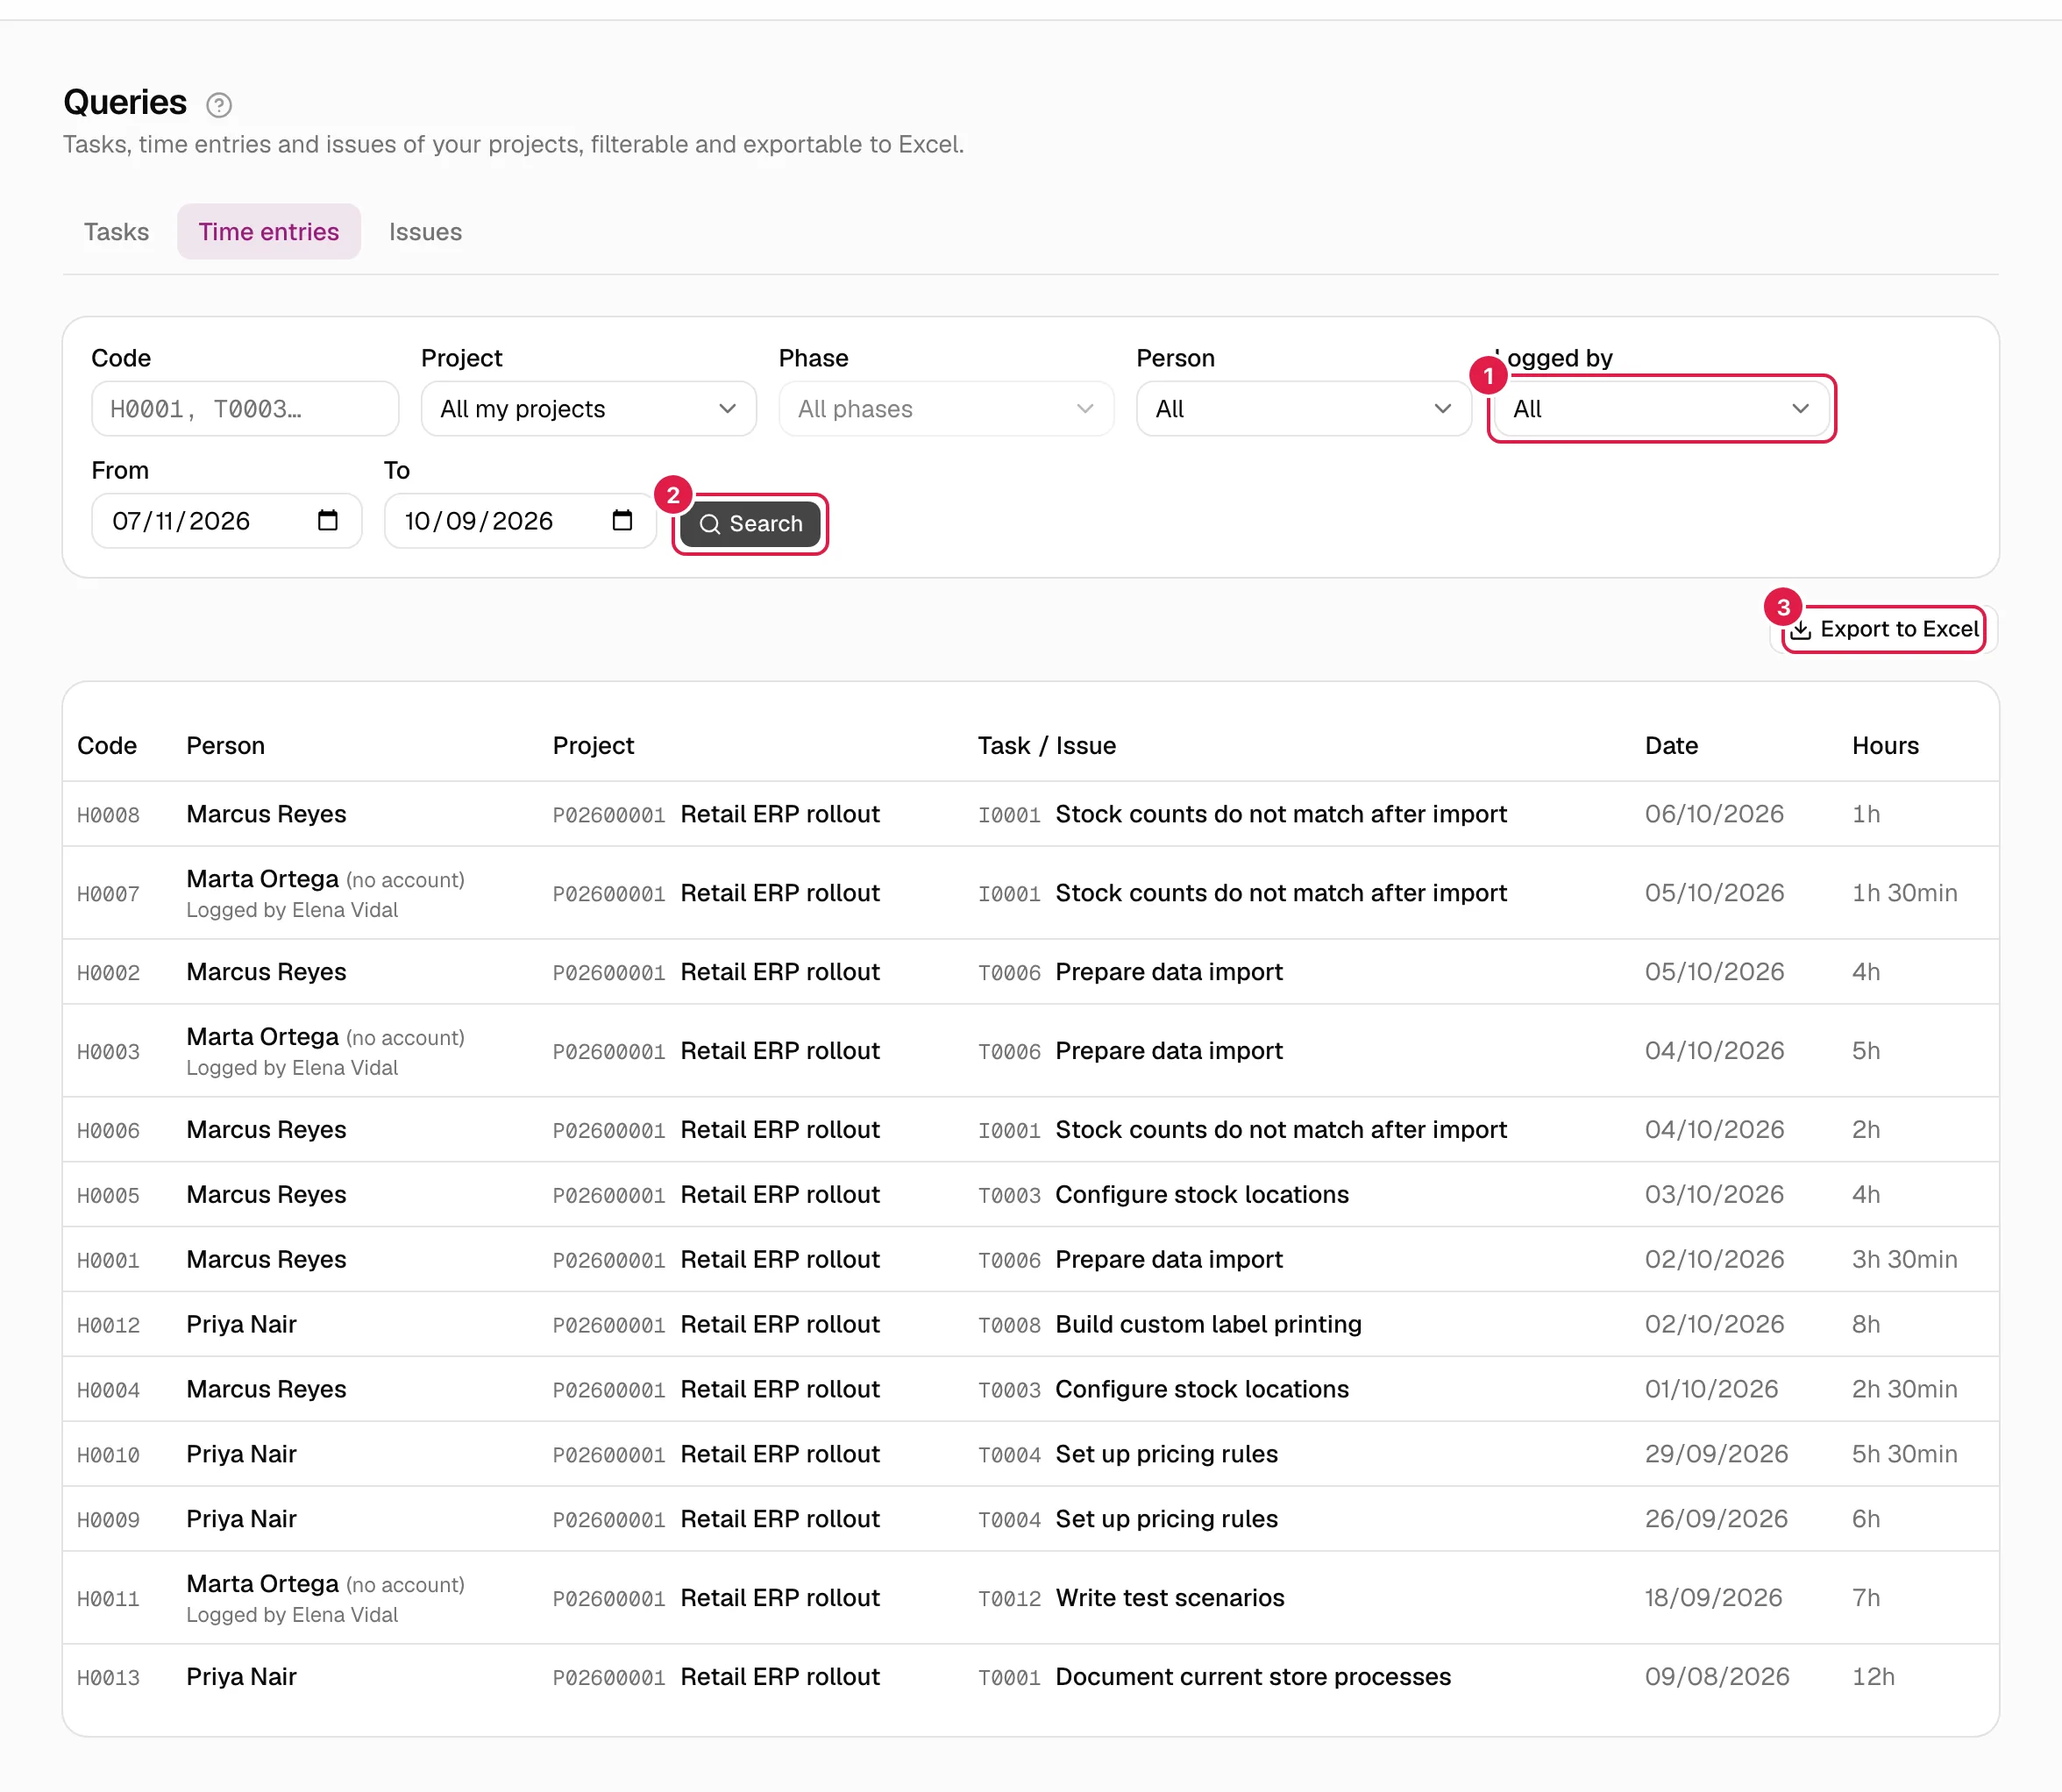Click hours 1h 30min in row H0007
2062x1792 pixels.
(1904, 893)
